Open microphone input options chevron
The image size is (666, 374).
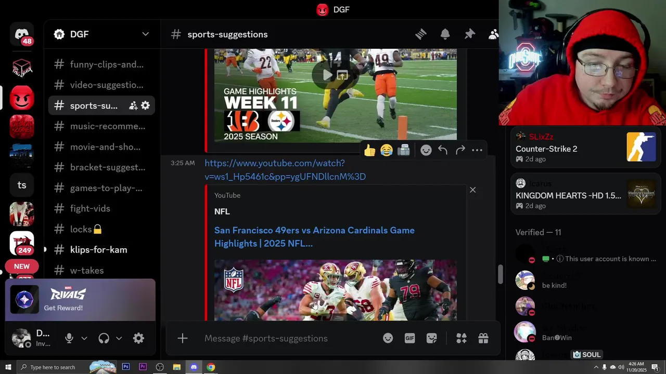tap(84, 338)
